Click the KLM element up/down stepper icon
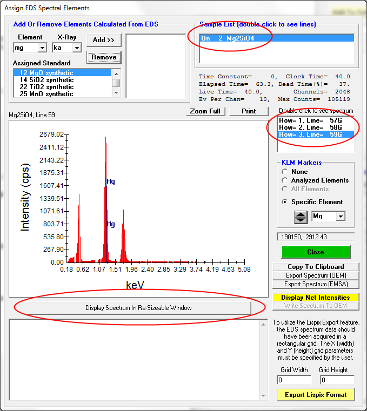This screenshot has width=367, height=411. tap(301, 217)
